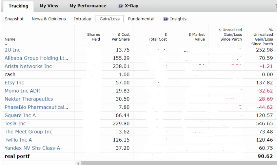277x165 pixels.
Task: Sort by the Name column header
Action: tap(10, 39)
